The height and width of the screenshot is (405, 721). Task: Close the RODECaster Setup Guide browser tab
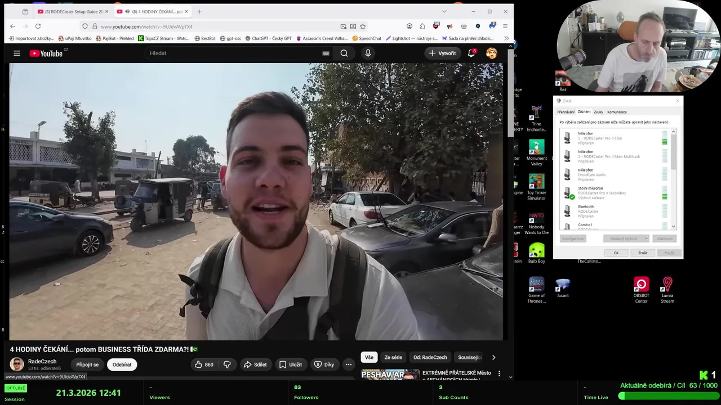tap(106, 11)
